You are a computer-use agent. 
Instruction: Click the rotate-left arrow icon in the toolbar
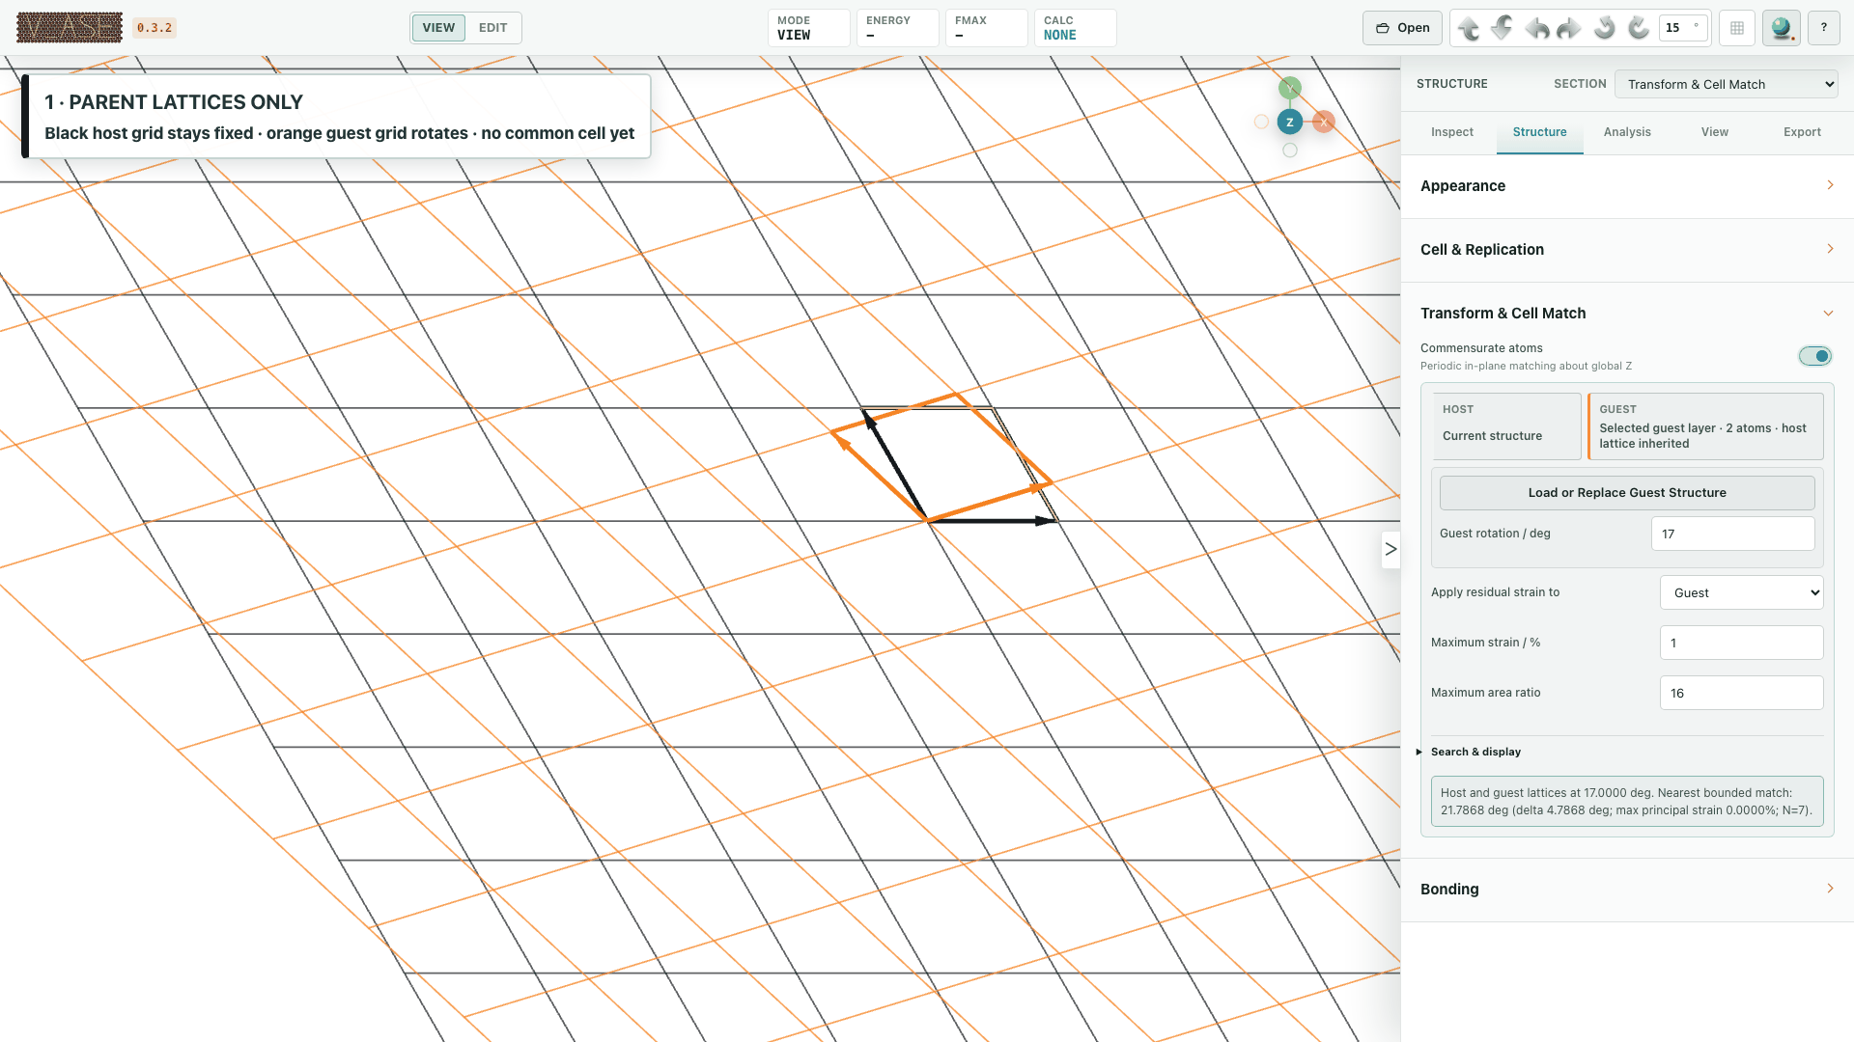coord(1536,28)
